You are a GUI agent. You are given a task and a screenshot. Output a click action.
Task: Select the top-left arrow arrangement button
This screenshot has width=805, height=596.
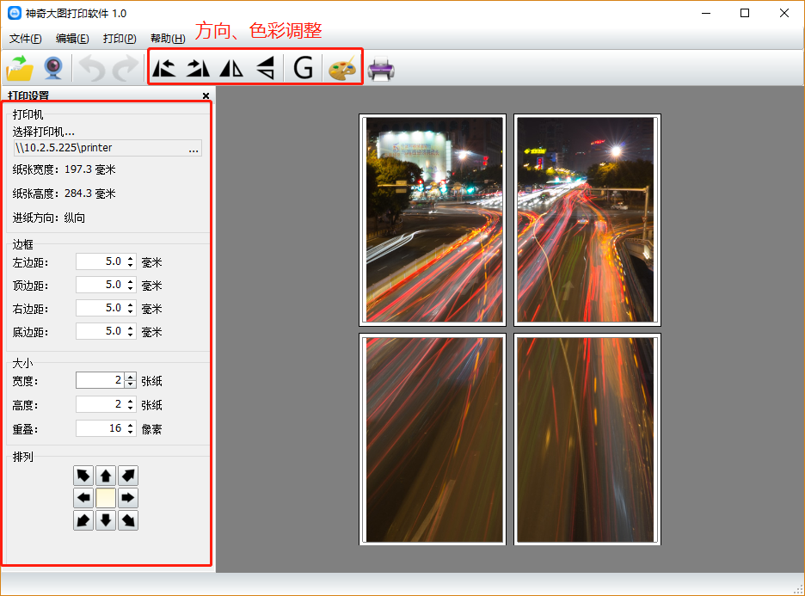(x=83, y=476)
